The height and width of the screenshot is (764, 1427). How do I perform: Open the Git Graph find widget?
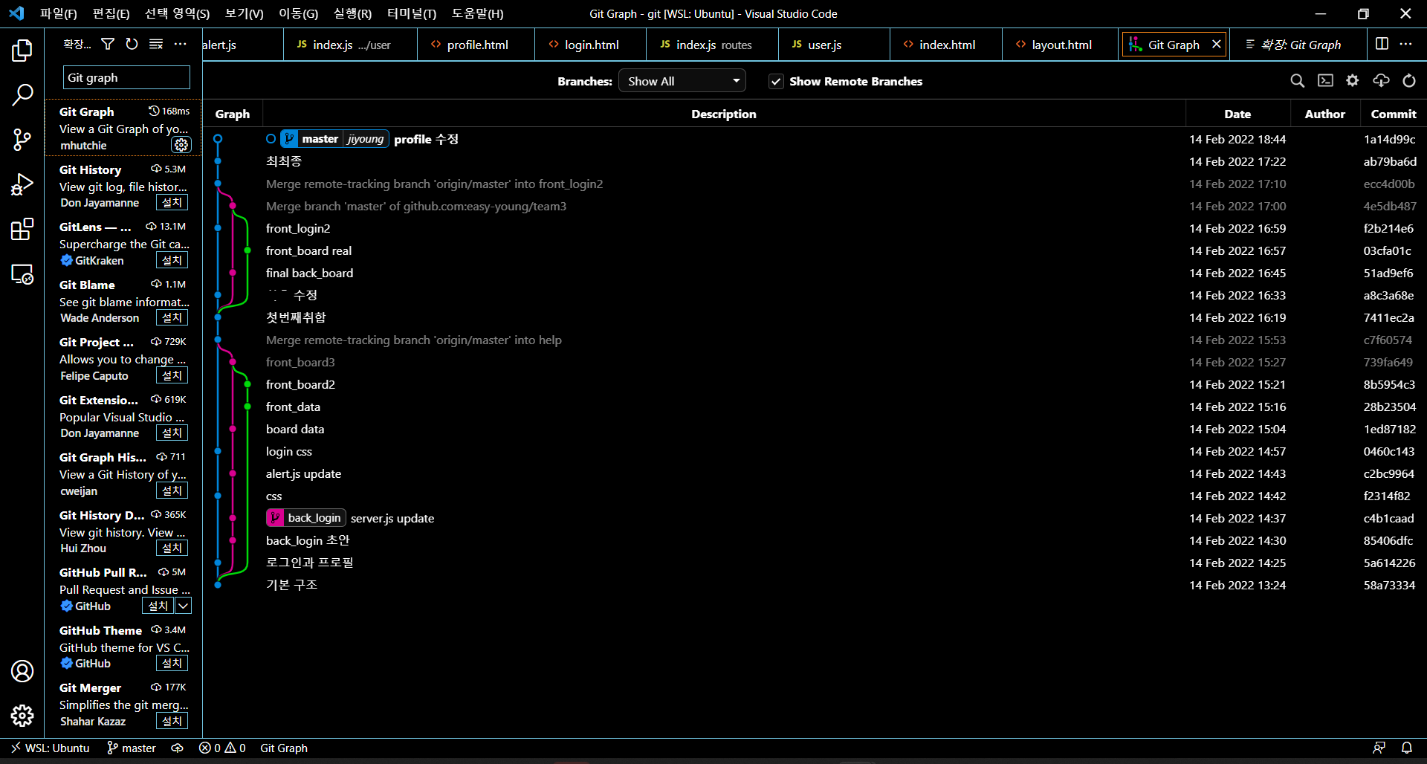[x=1298, y=81]
